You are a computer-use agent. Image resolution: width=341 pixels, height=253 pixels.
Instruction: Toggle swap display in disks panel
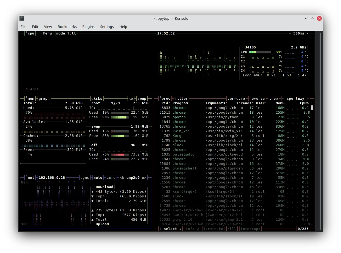coord(142,98)
